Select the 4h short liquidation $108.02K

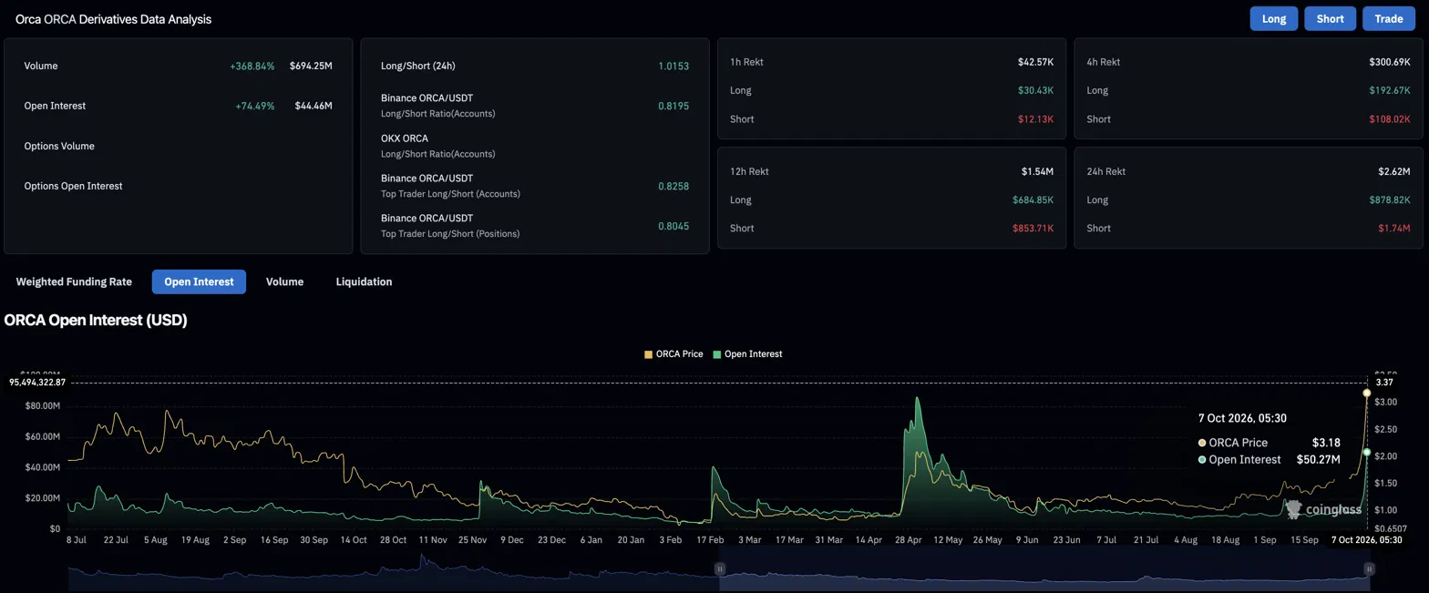(x=1390, y=119)
